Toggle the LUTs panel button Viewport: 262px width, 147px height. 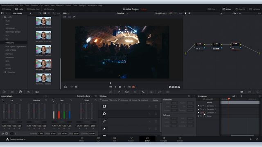(x=19, y=9)
